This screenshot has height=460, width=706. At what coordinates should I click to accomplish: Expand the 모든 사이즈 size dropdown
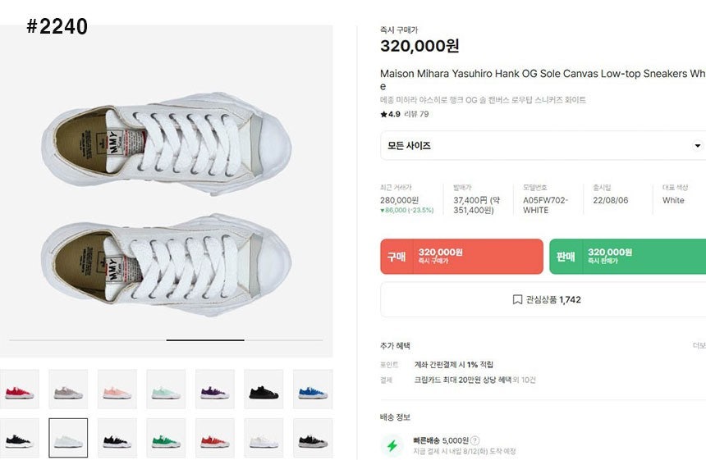(543, 146)
